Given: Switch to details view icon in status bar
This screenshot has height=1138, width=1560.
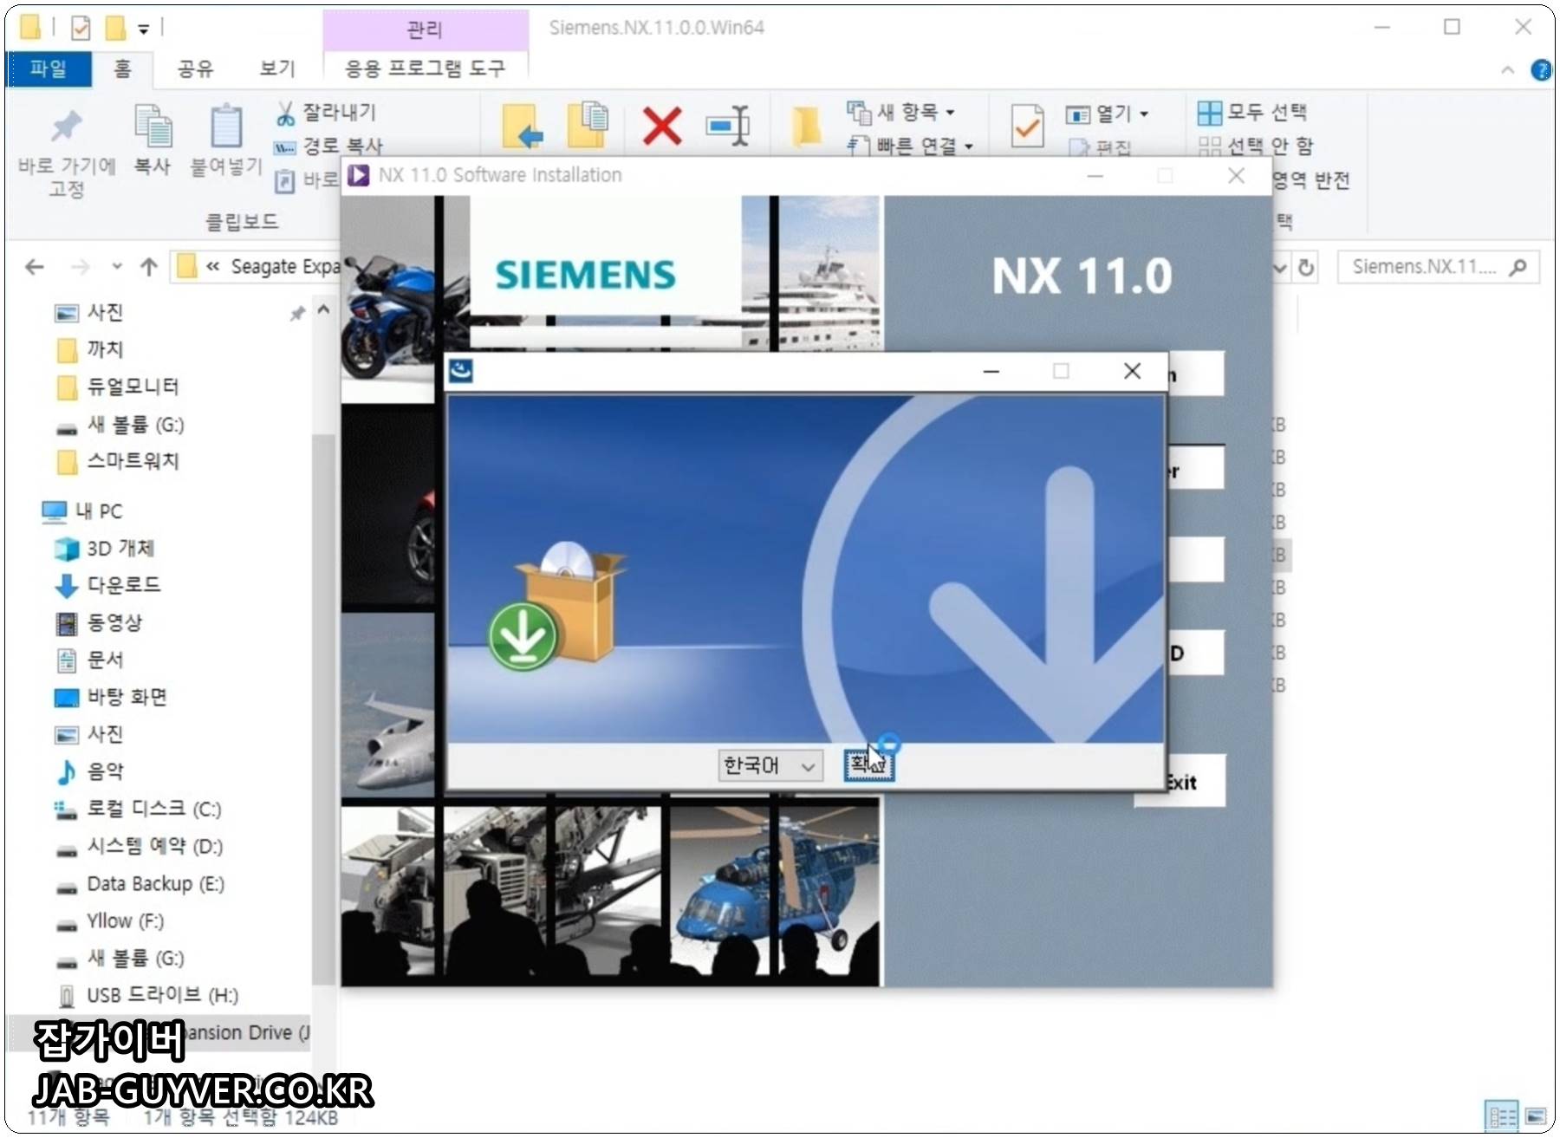Looking at the screenshot, I should click(x=1502, y=1115).
